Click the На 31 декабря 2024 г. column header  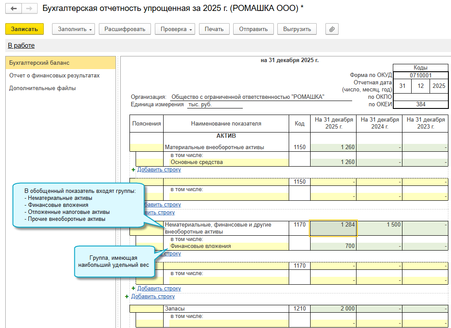point(379,123)
